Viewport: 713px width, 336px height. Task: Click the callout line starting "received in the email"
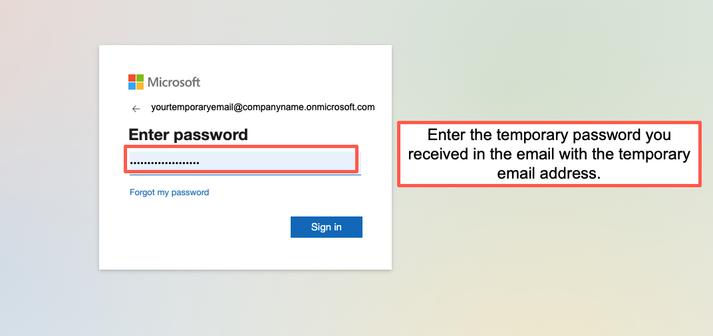(x=549, y=155)
